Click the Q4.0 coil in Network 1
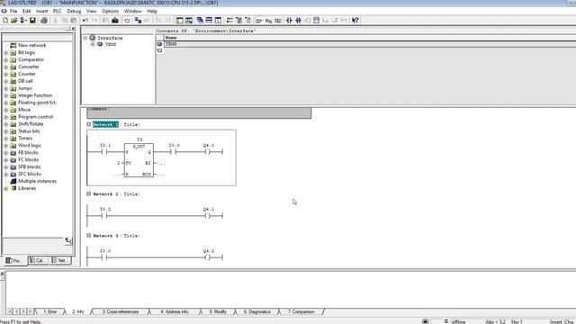Image resolution: width=576 pixels, height=324 pixels. [x=208, y=152]
